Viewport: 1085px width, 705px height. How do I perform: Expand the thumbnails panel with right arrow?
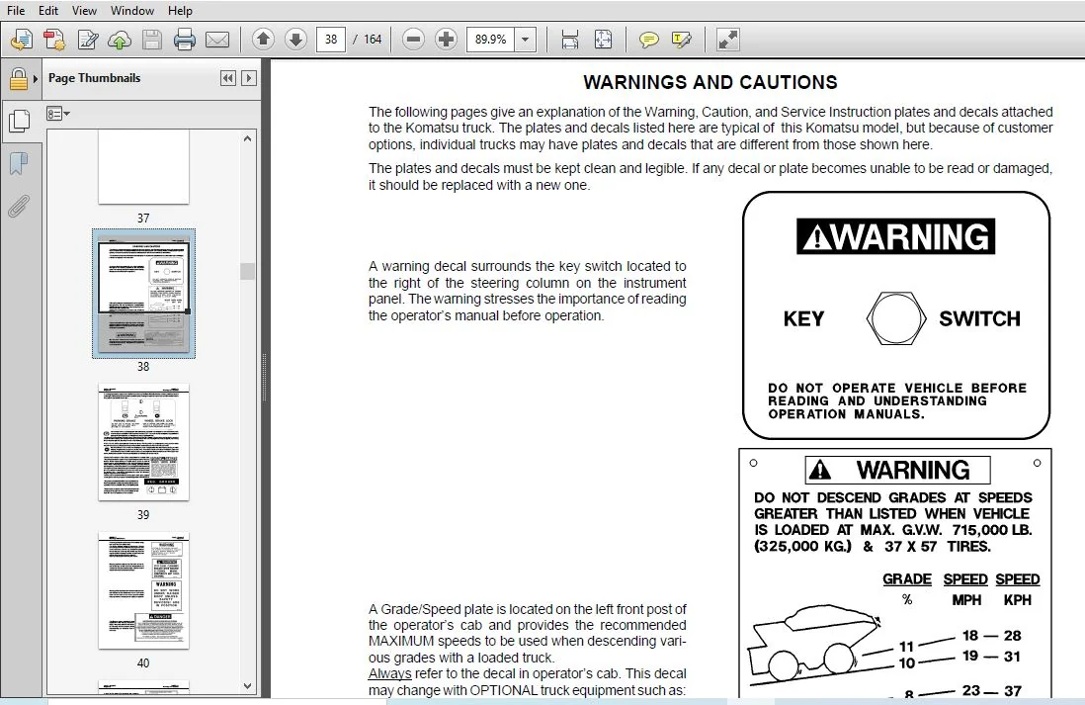click(249, 78)
